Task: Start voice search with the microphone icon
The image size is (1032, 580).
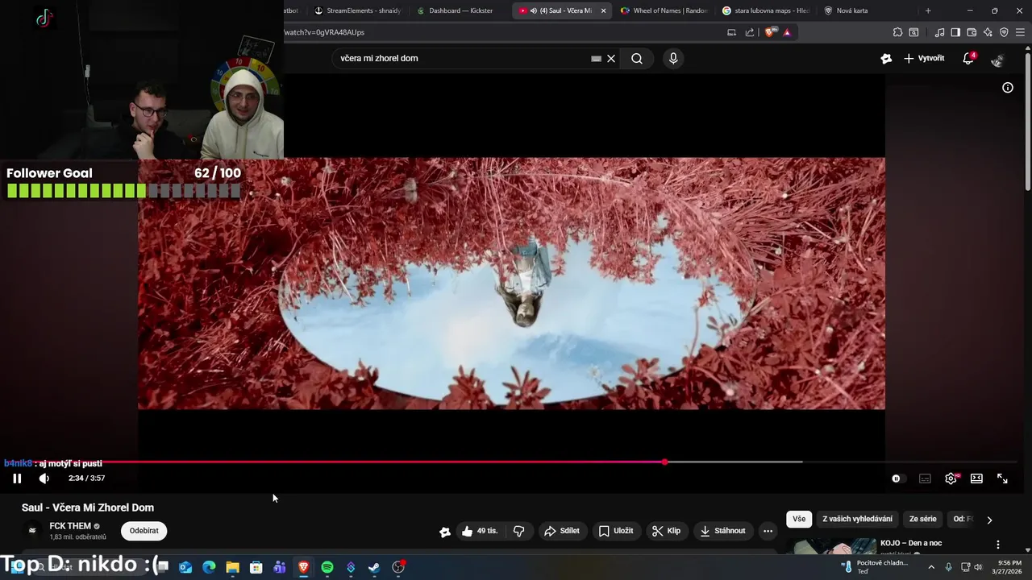Action: (673, 58)
